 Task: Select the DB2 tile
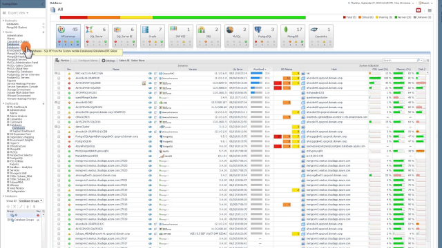pyautogui.click(x=209, y=36)
